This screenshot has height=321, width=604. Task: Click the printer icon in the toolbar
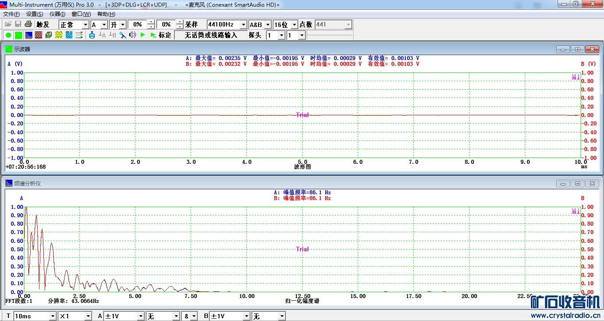tap(28, 24)
